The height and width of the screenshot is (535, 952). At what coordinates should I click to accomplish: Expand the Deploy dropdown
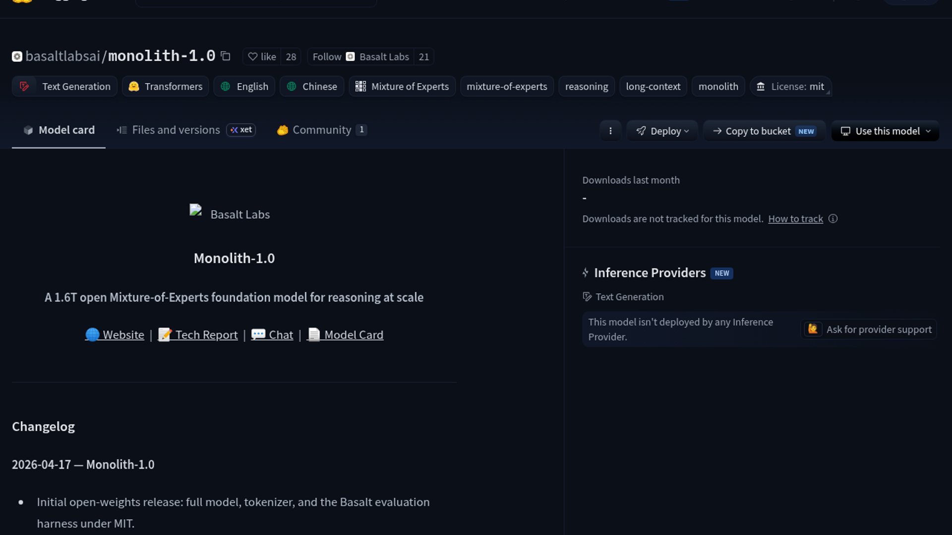point(662,131)
